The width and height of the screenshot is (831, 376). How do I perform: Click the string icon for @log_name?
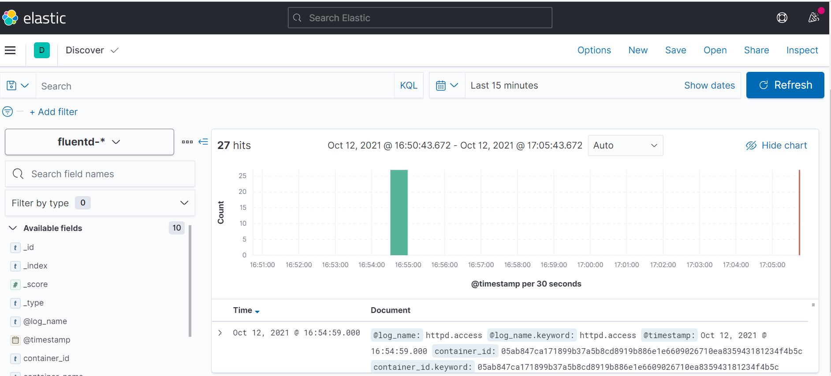pyautogui.click(x=15, y=321)
